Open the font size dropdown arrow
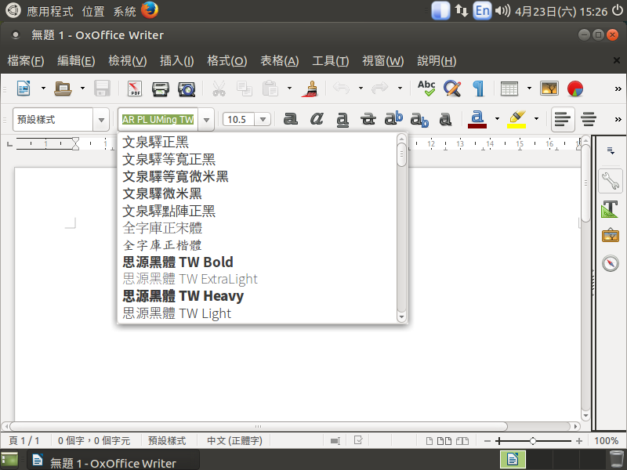Screen dimensions: 627x470 click(263, 120)
